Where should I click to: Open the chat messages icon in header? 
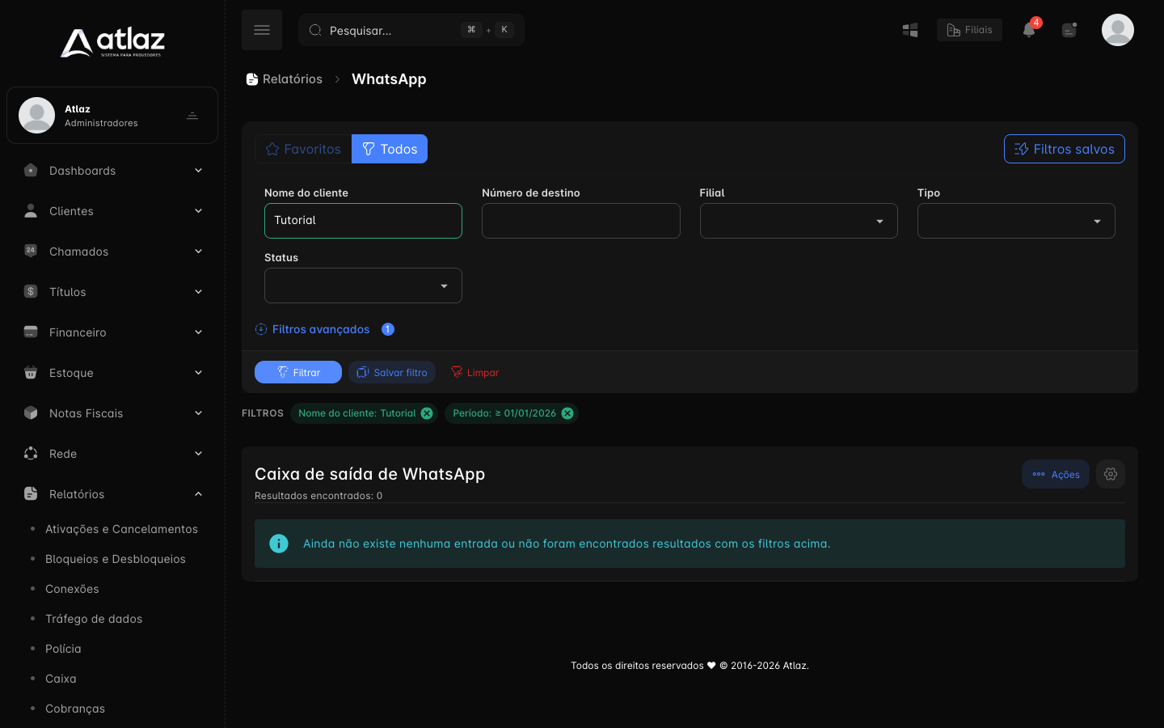pos(1069,30)
